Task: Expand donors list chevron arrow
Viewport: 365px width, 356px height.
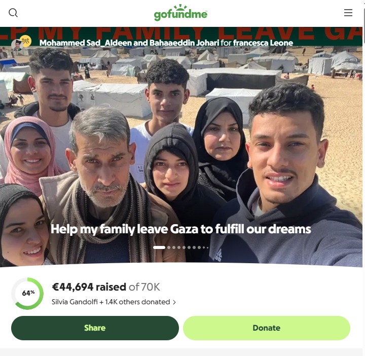Action: click(174, 302)
